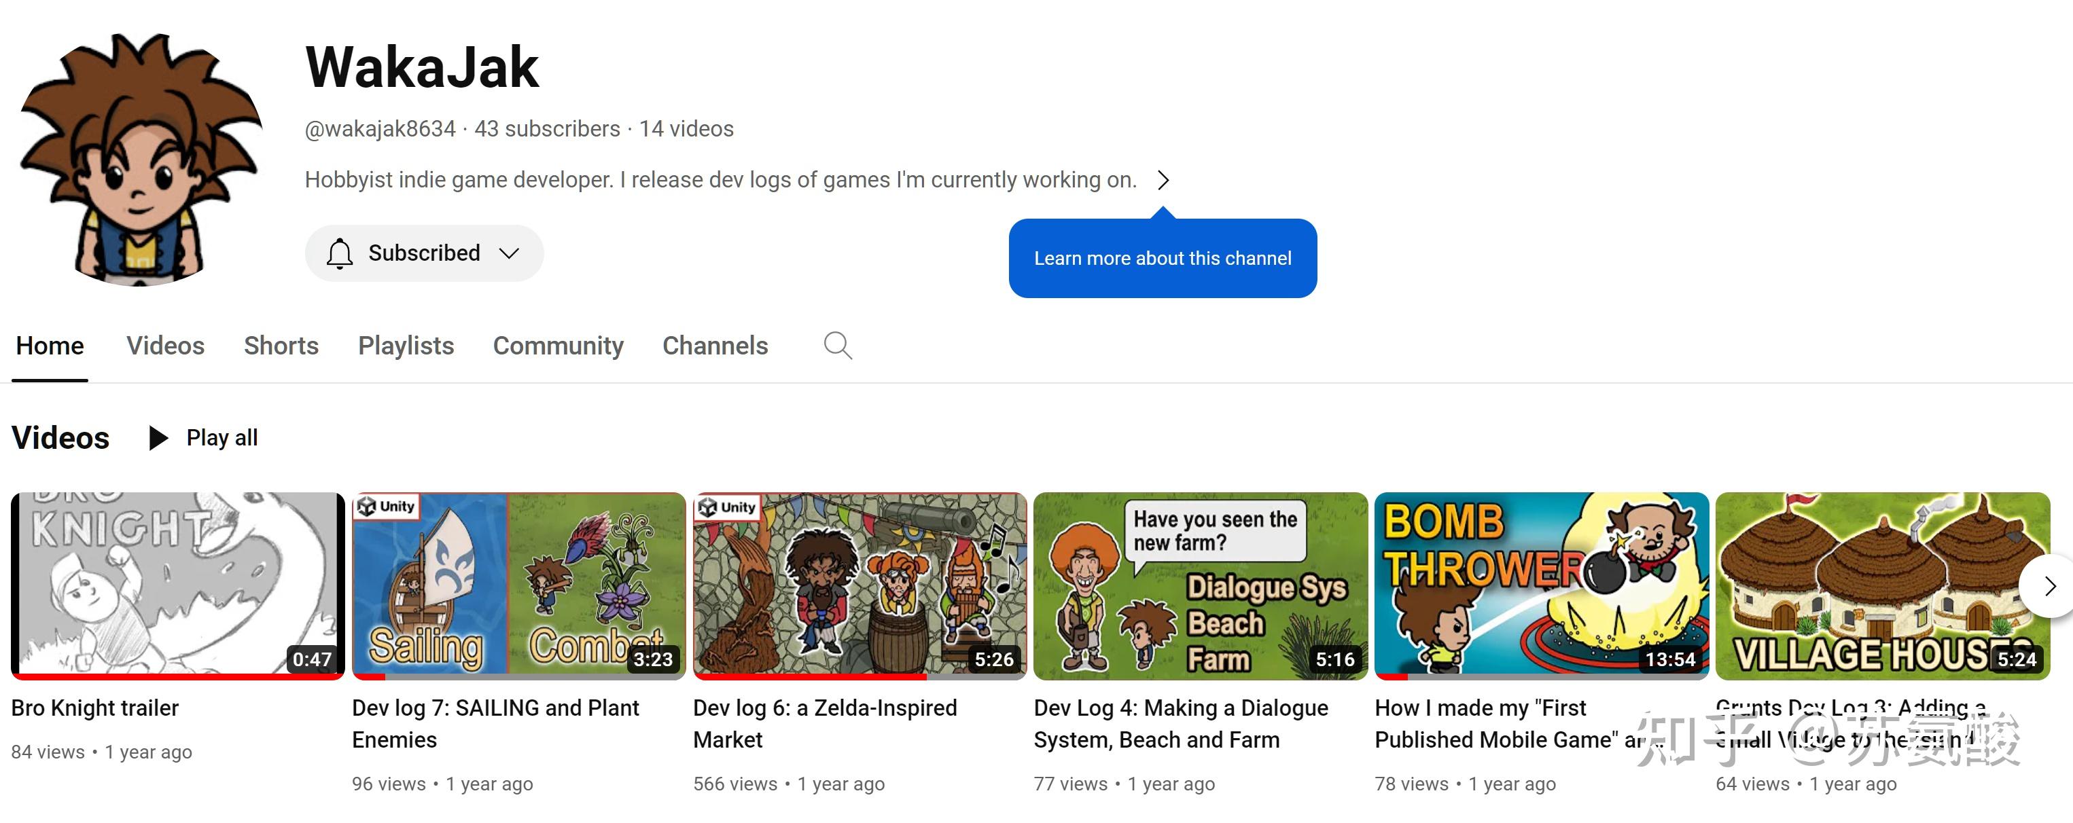
Task: Click the 5:24 duration badge
Action: tap(2017, 659)
